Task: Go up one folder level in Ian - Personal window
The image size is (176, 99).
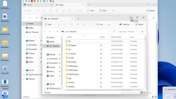Action: pyautogui.click(x=57, y=32)
